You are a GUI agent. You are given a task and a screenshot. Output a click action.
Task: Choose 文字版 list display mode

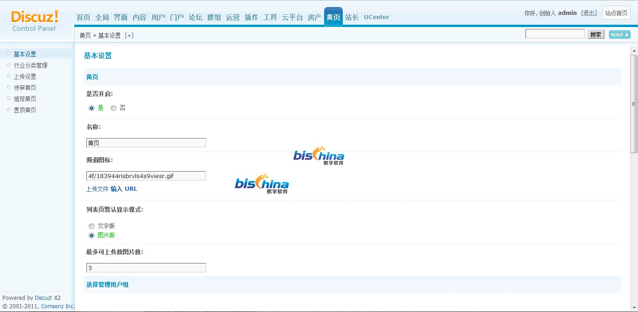tap(92, 226)
